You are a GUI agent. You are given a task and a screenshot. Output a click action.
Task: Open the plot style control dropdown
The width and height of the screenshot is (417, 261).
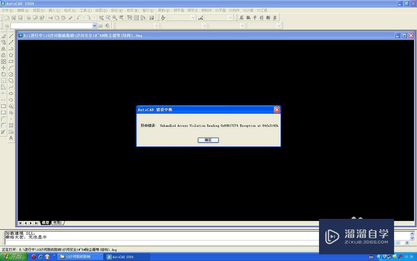[x=279, y=26]
